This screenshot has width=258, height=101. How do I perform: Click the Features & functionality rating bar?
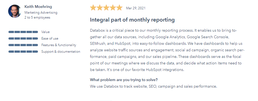23,45
